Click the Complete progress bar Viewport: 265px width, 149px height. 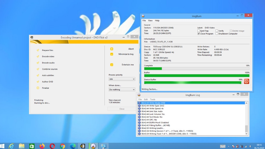pos(197,68)
